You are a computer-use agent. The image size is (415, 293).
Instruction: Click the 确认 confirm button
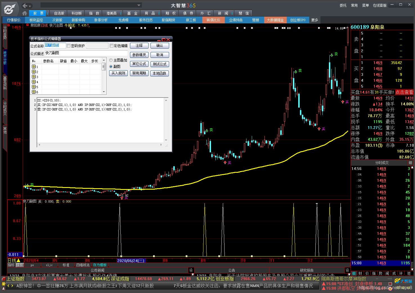(x=160, y=46)
